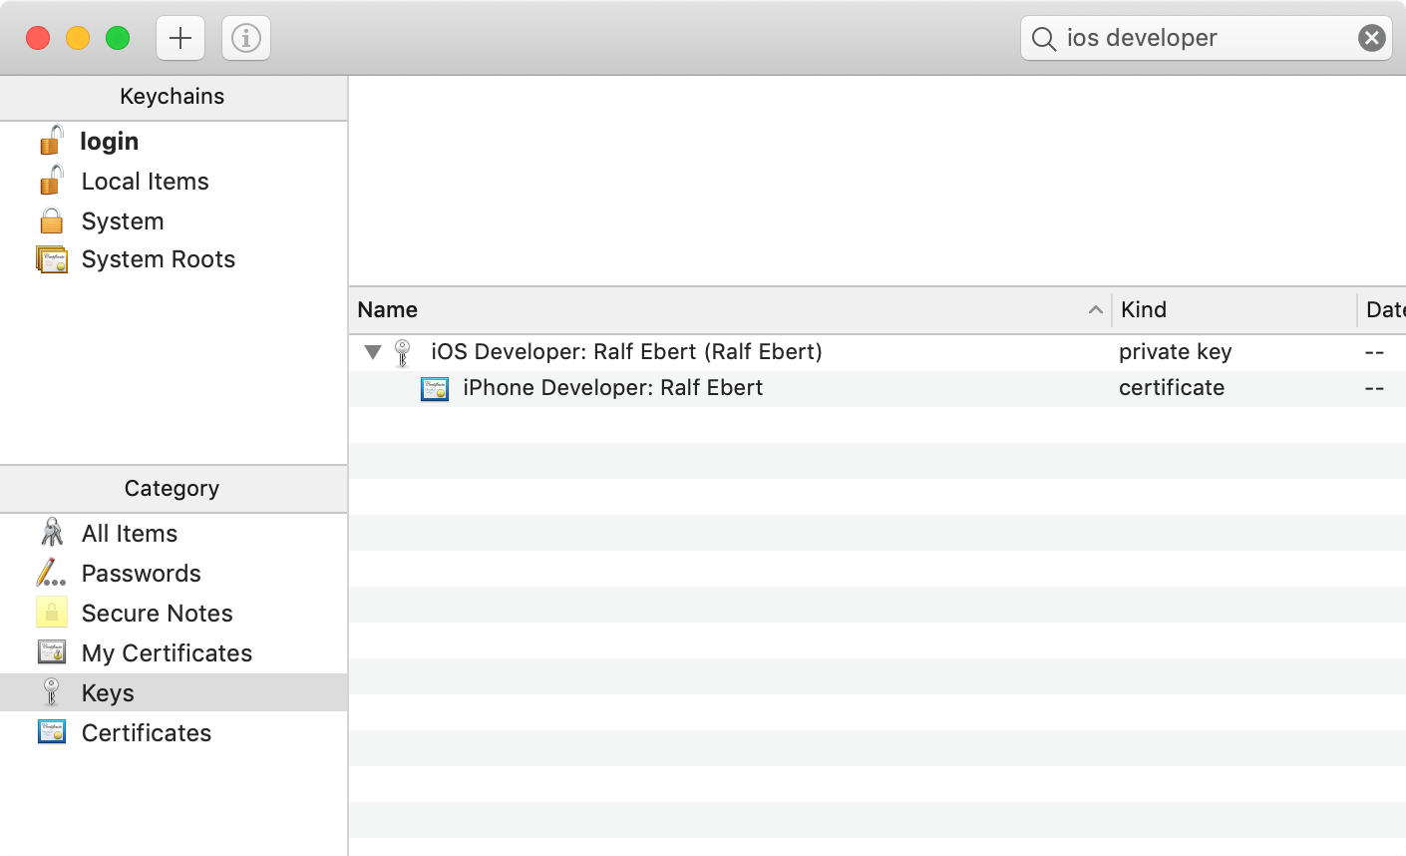Select the All Items category key icon
Viewport: 1406px width, 856px height.
click(51, 533)
